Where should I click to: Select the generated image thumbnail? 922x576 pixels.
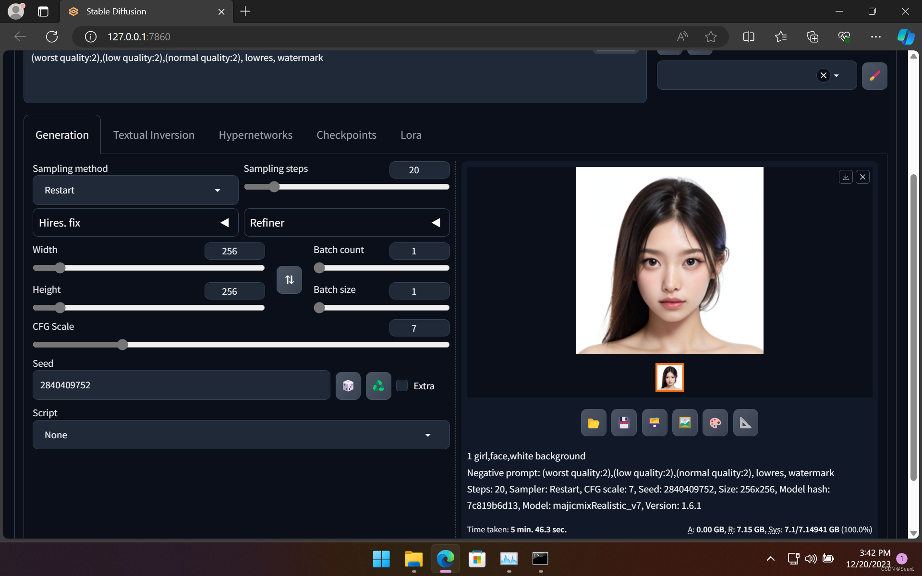coord(669,377)
